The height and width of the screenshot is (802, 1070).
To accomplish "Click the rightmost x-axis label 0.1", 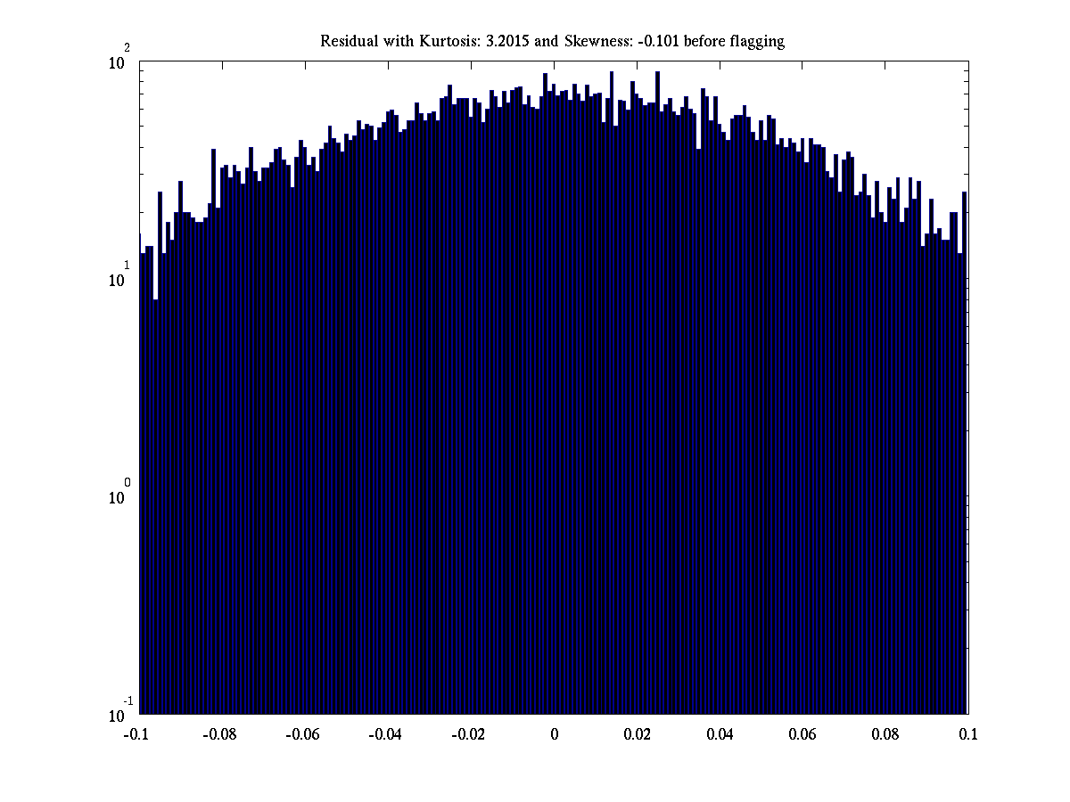I will [x=968, y=735].
